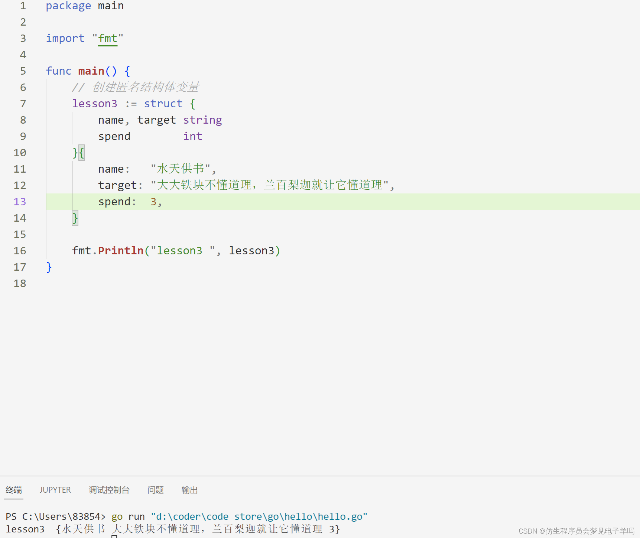This screenshot has height=538, width=640.
Task: Open the 问题 problems tab
Action: [155, 490]
